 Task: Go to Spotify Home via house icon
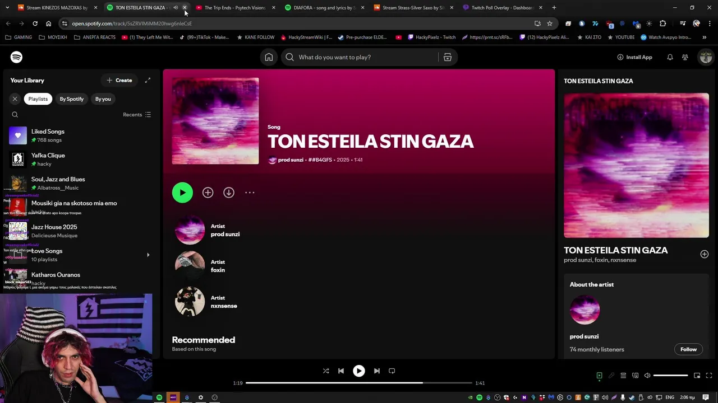coord(269,57)
